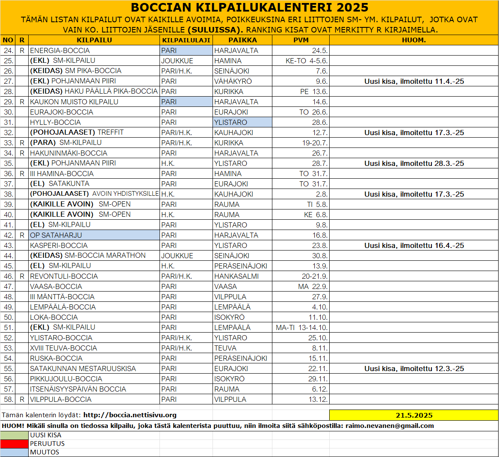
Task: Select the HUOM. column header
Action: point(414,40)
